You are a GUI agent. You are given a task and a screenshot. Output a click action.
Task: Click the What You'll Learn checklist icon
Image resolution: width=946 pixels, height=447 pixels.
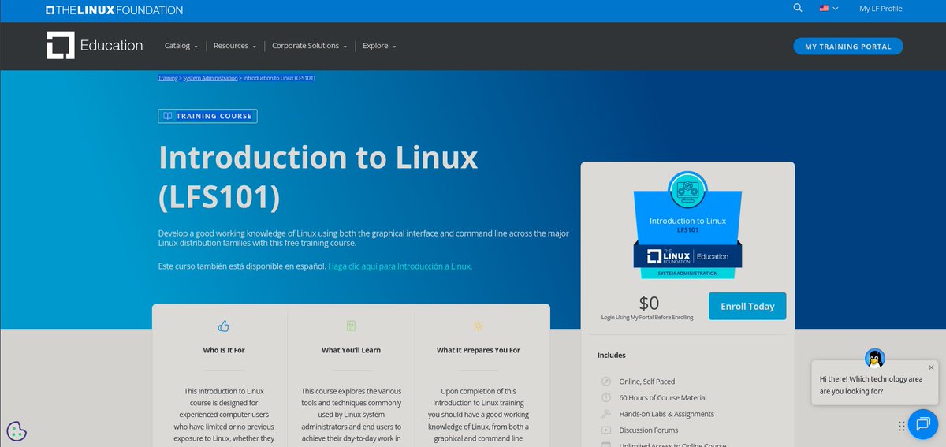tap(352, 326)
